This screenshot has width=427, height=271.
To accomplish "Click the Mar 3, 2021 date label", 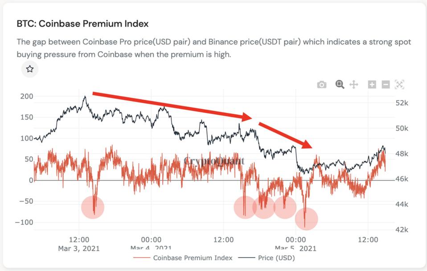I will [x=79, y=248].
